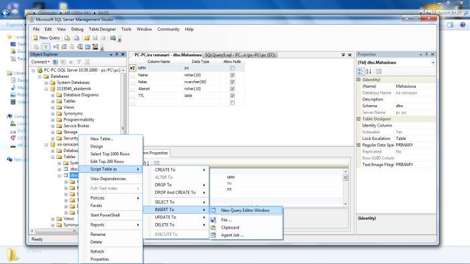Click the Organize button in Explorer window
The width and height of the screenshot is (470, 264).
coord(14,25)
